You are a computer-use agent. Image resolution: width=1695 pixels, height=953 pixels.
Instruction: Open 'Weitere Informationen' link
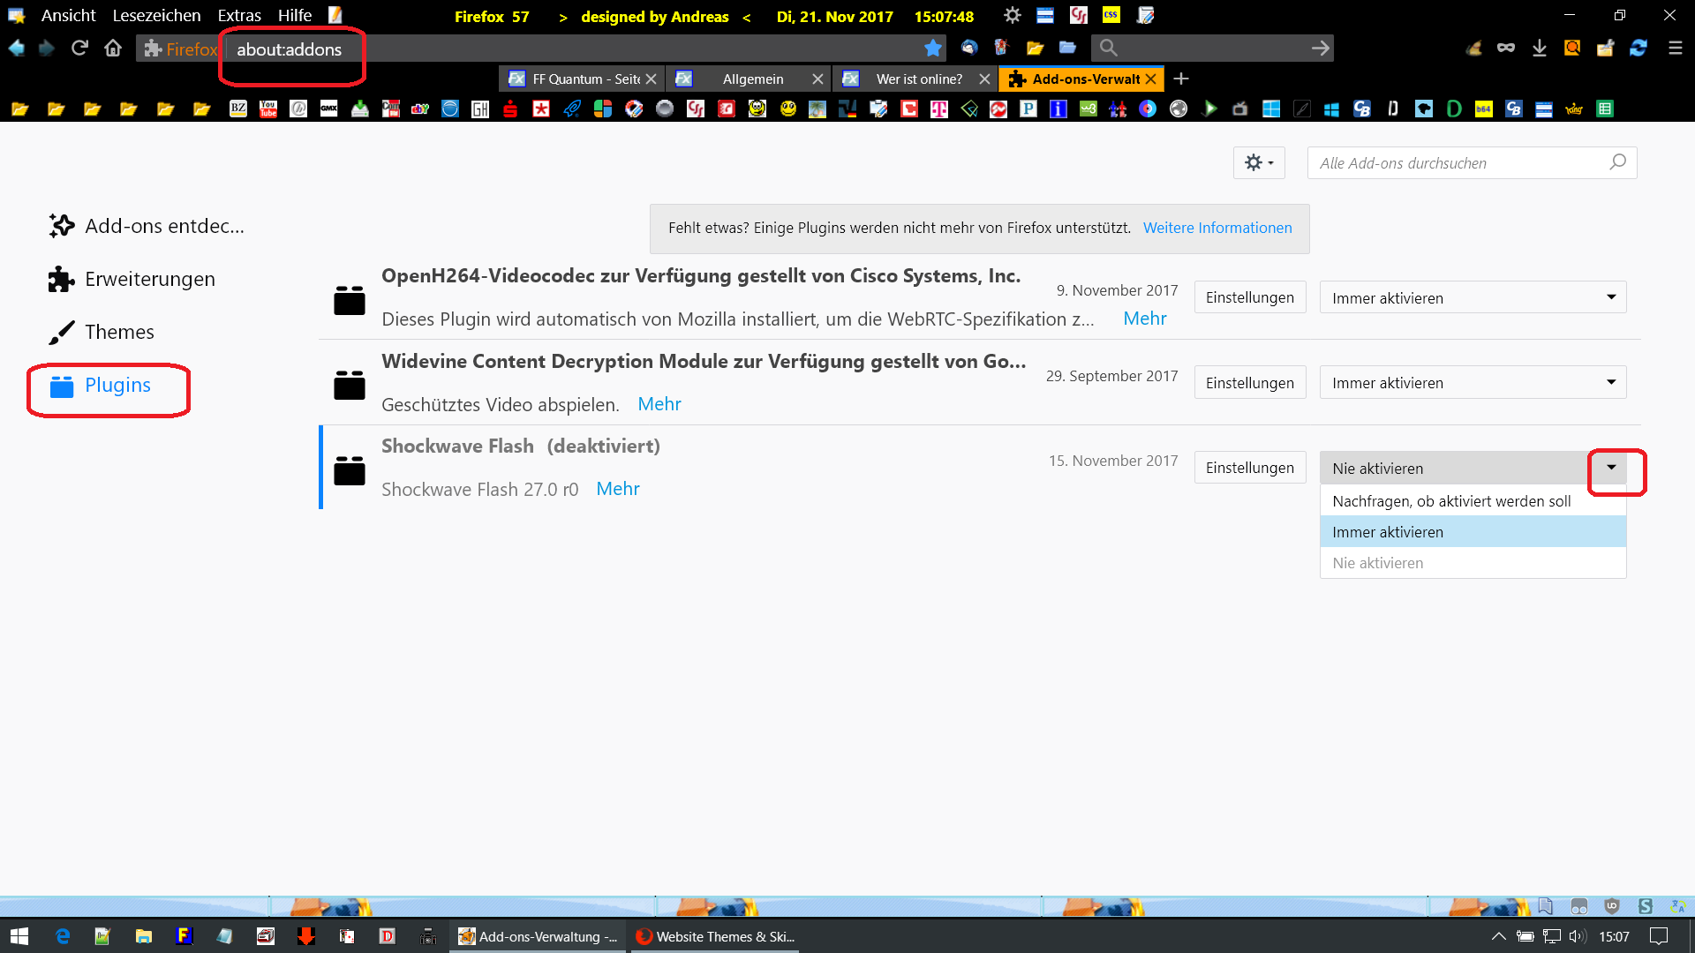(1217, 228)
